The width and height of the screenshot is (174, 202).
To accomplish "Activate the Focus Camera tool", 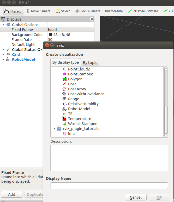I will (x=88, y=11).
